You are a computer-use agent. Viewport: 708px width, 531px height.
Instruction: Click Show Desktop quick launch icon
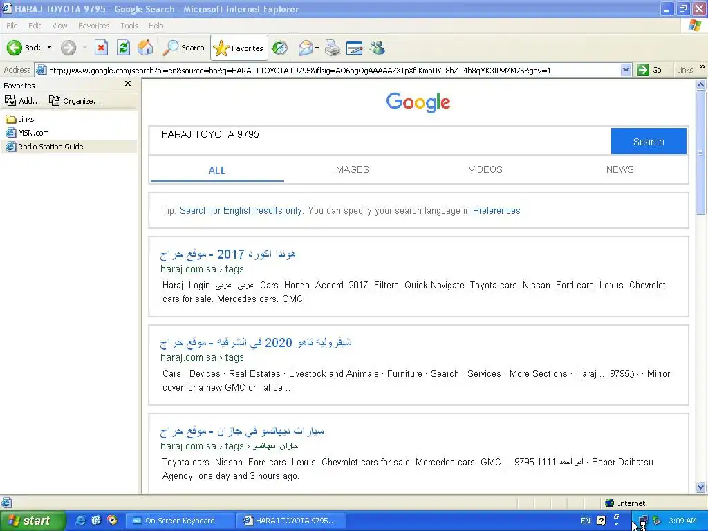[95, 521]
